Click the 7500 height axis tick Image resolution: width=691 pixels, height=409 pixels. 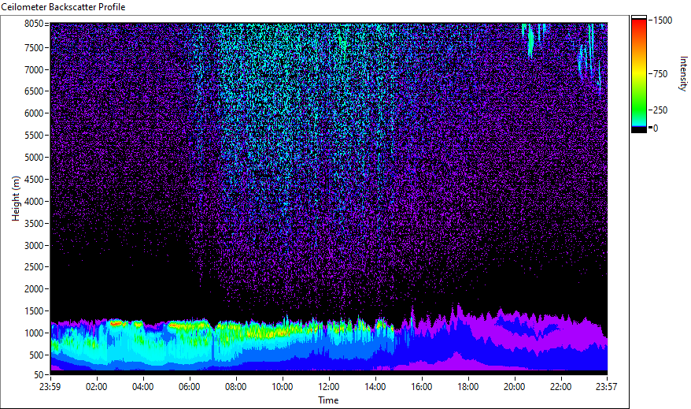pos(34,47)
